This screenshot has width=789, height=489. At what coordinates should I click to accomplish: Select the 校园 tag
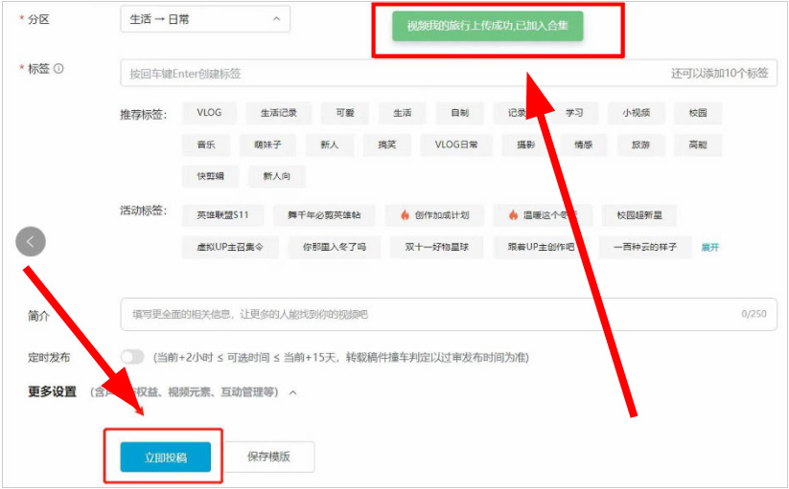tap(698, 113)
